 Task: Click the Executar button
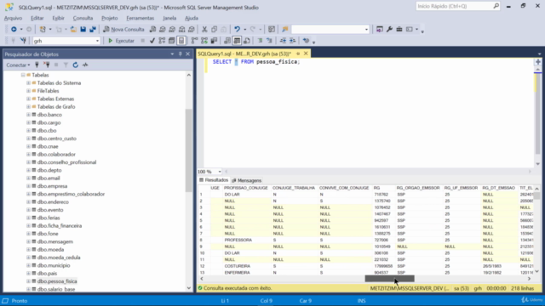point(121,41)
